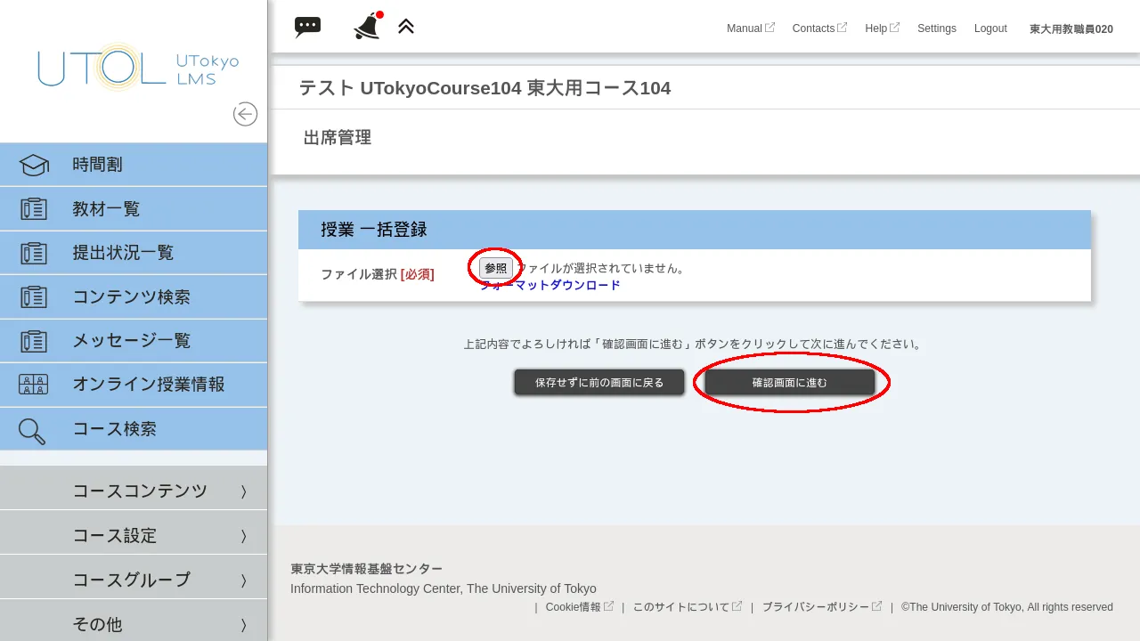Click the notification bell icon
This screenshot has height=641, width=1140.
[x=366, y=26]
